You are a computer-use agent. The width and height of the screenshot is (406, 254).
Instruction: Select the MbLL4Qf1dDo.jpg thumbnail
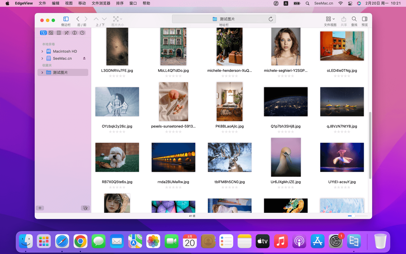click(173, 47)
